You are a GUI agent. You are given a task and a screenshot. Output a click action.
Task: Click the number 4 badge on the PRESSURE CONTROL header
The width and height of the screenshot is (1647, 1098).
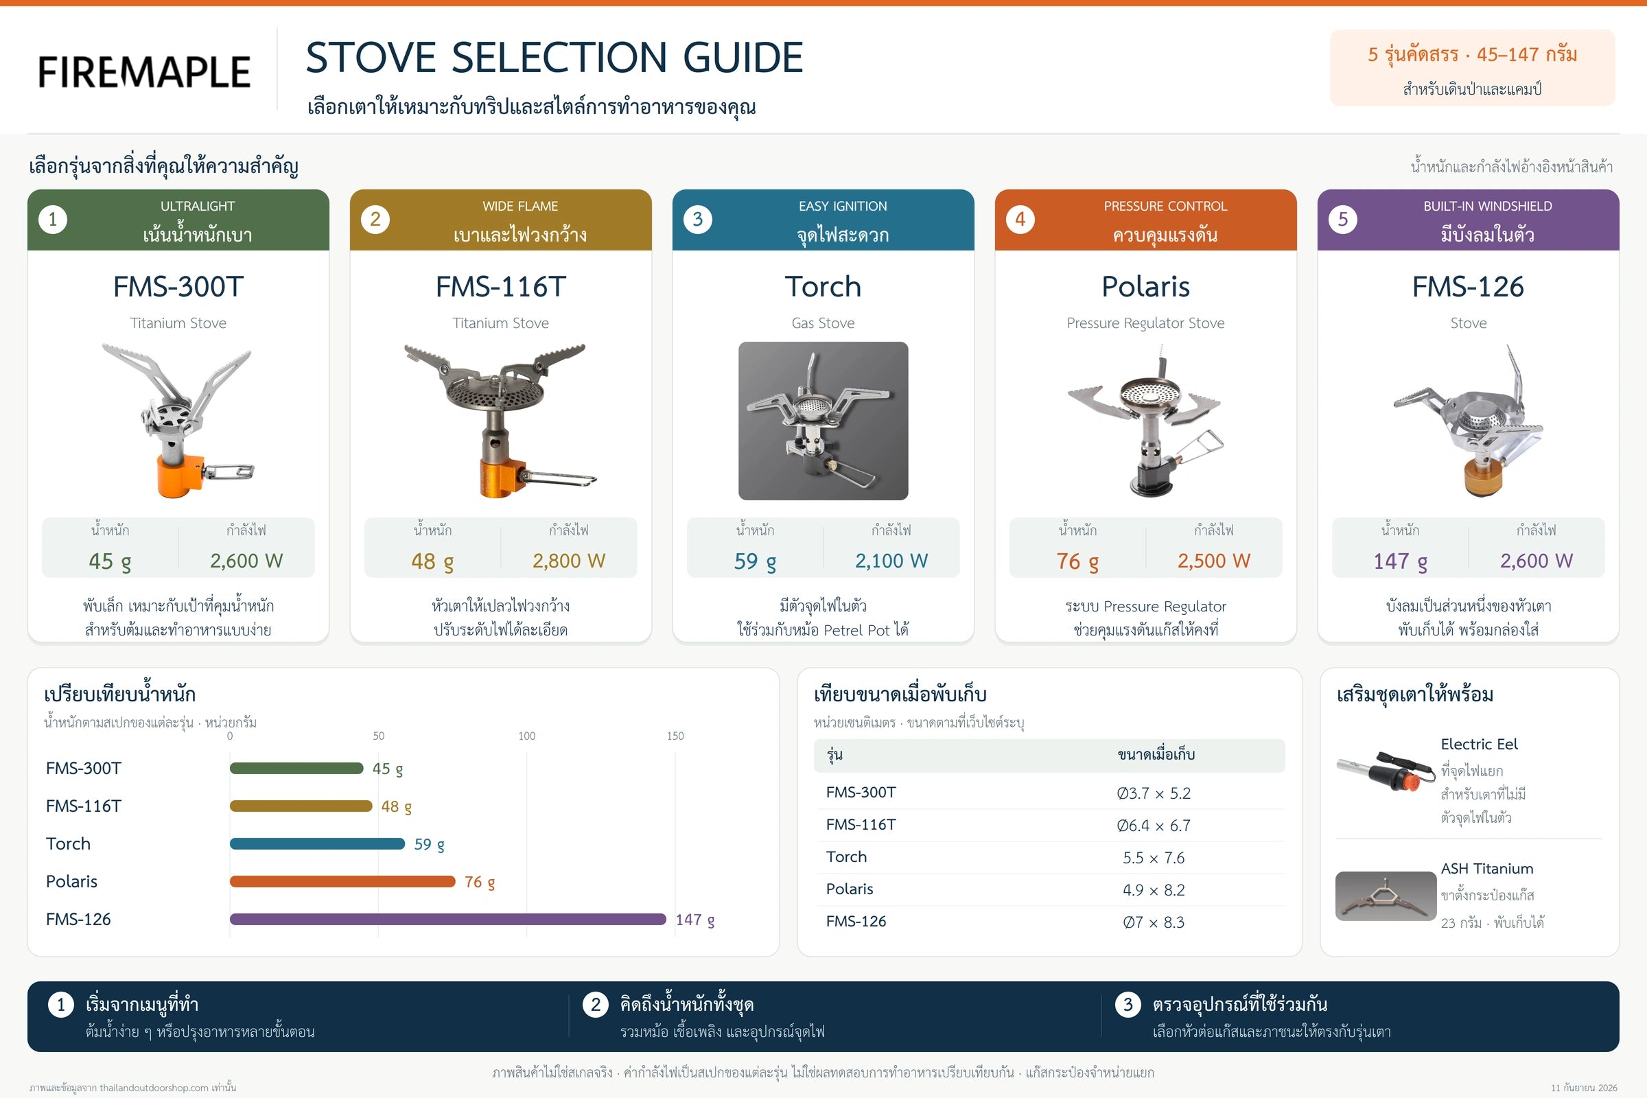coord(1020,220)
